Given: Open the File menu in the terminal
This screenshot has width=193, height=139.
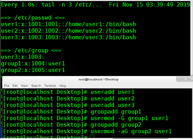Looking at the screenshot, I should point(7,86).
